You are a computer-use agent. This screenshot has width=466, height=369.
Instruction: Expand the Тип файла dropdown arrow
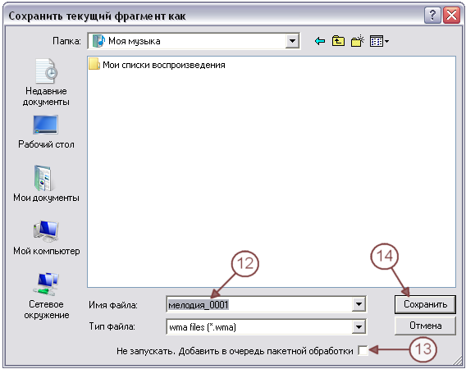(x=359, y=327)
